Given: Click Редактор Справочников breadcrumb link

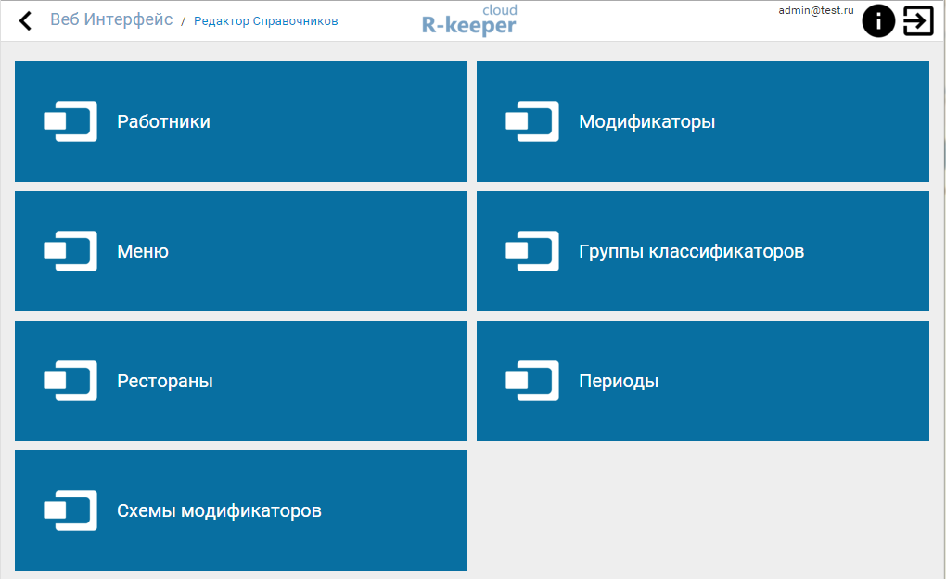Looking at the screenshot, I should pos(265,20).
